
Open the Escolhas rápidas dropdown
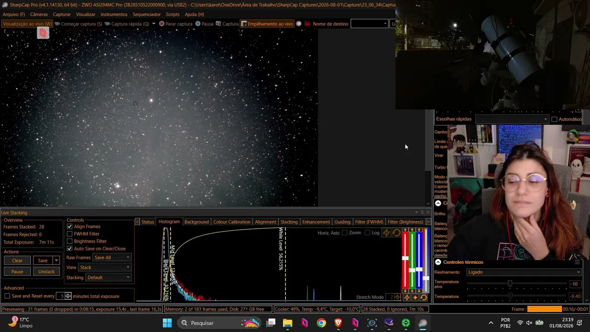pyautogui.click(x=512, y=119)
